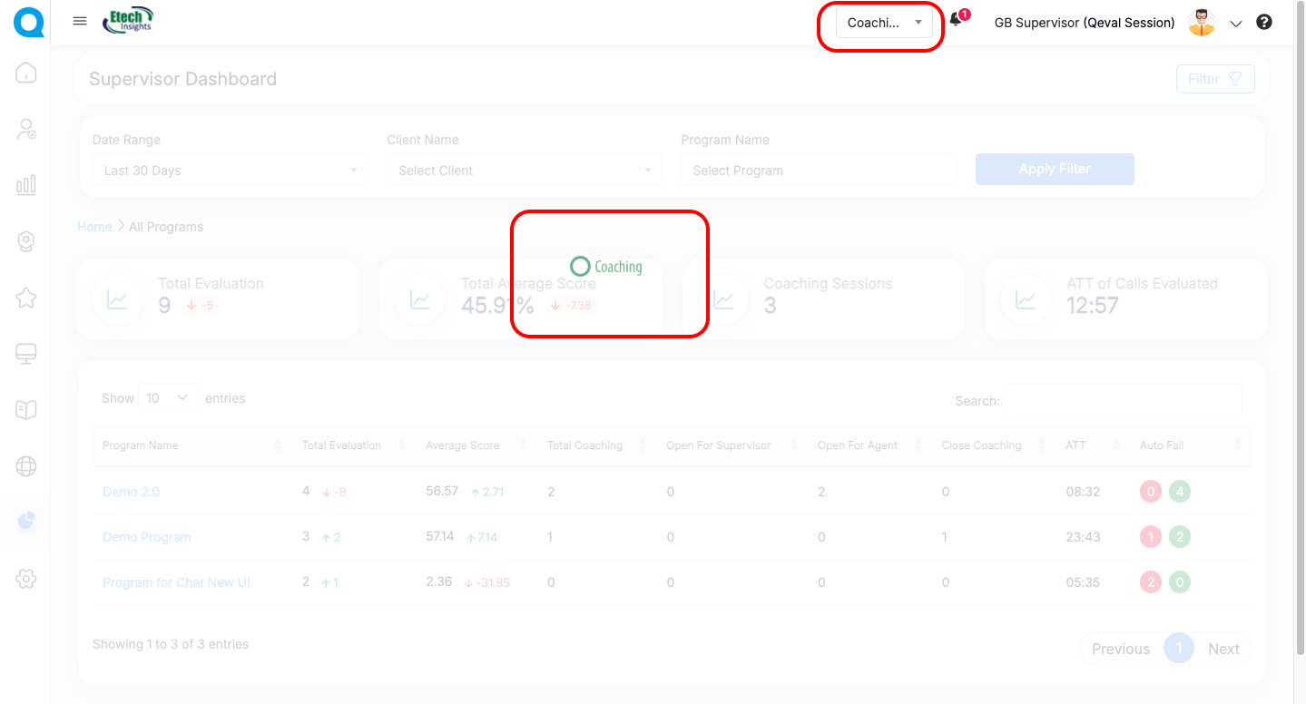
Task: Expand the Coaching module dropdown
Action: [x=884, y=23]
